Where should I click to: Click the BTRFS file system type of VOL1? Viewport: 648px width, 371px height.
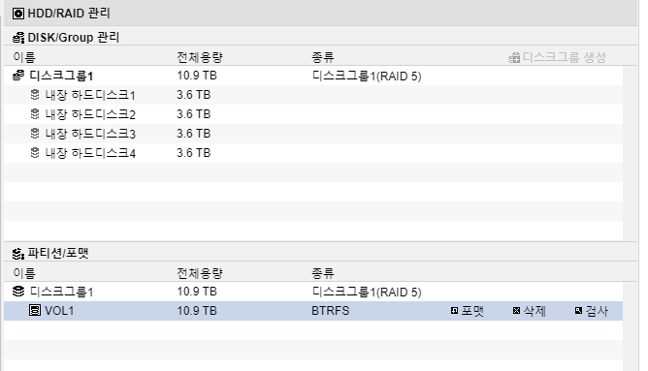330,311
